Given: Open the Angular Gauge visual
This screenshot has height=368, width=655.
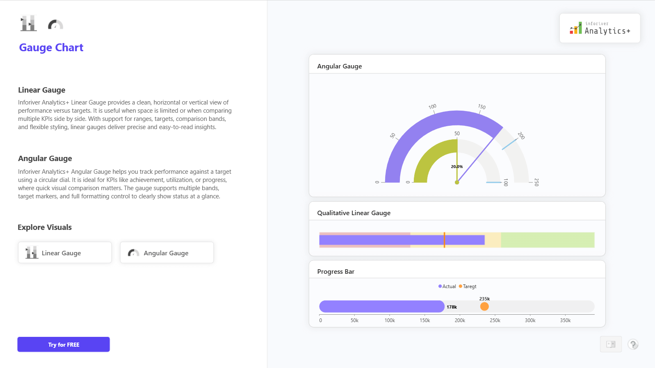Looking at the screenshot, I should [167, 253].
